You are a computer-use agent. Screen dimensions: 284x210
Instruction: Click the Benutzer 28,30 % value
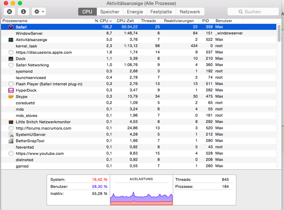100,186
